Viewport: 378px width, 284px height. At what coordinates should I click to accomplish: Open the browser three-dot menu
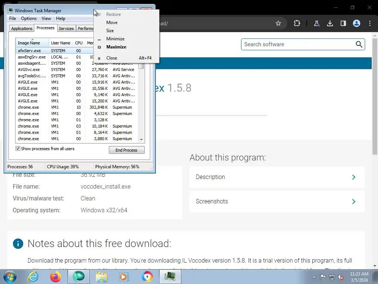370,23
